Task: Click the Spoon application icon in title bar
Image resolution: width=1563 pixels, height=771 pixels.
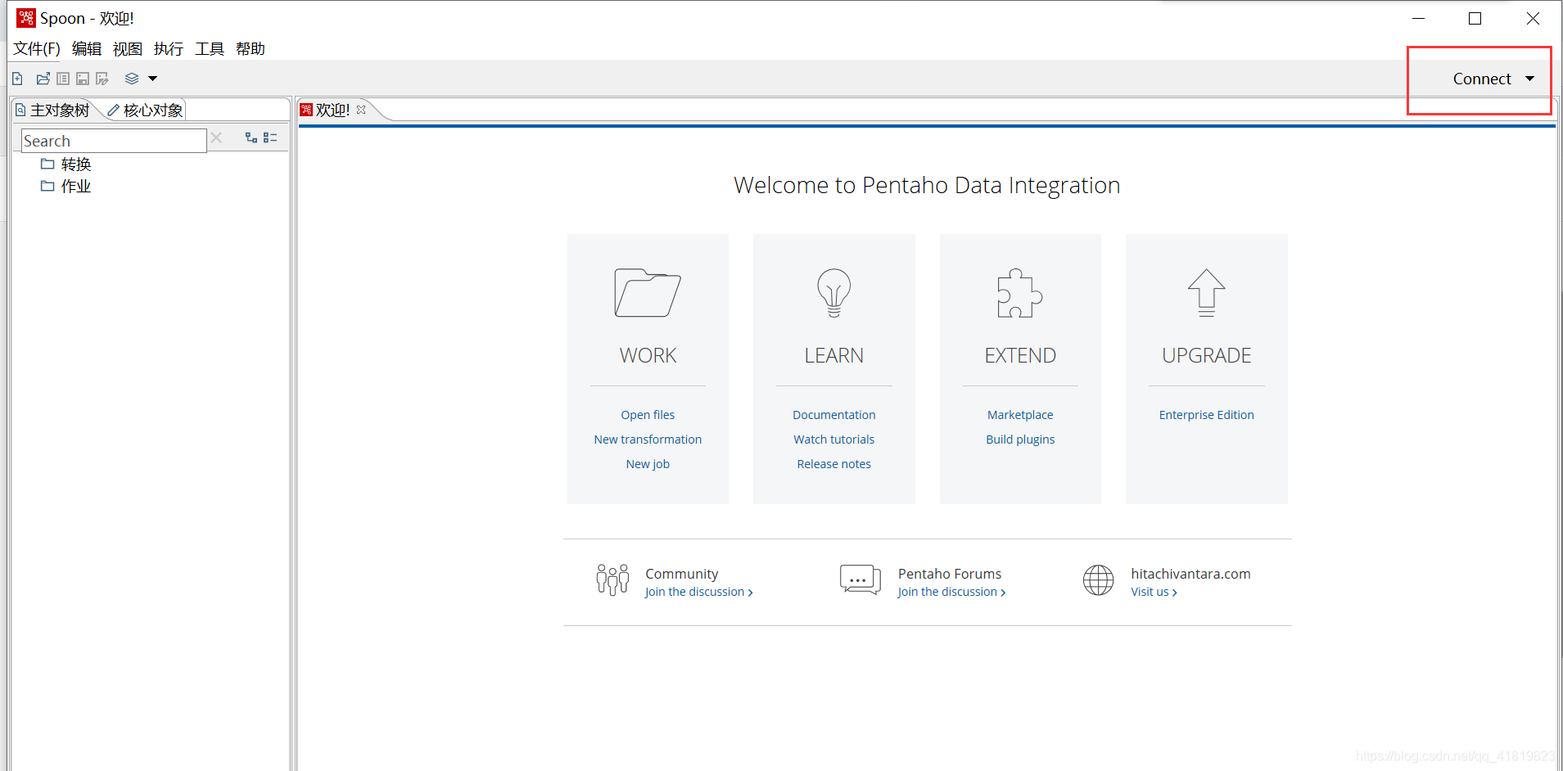Action: click(25, 18)
